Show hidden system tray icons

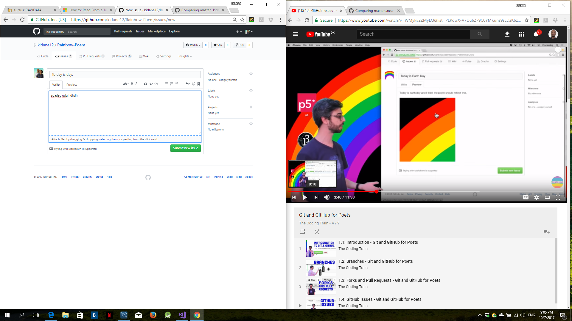click(480, 315)
